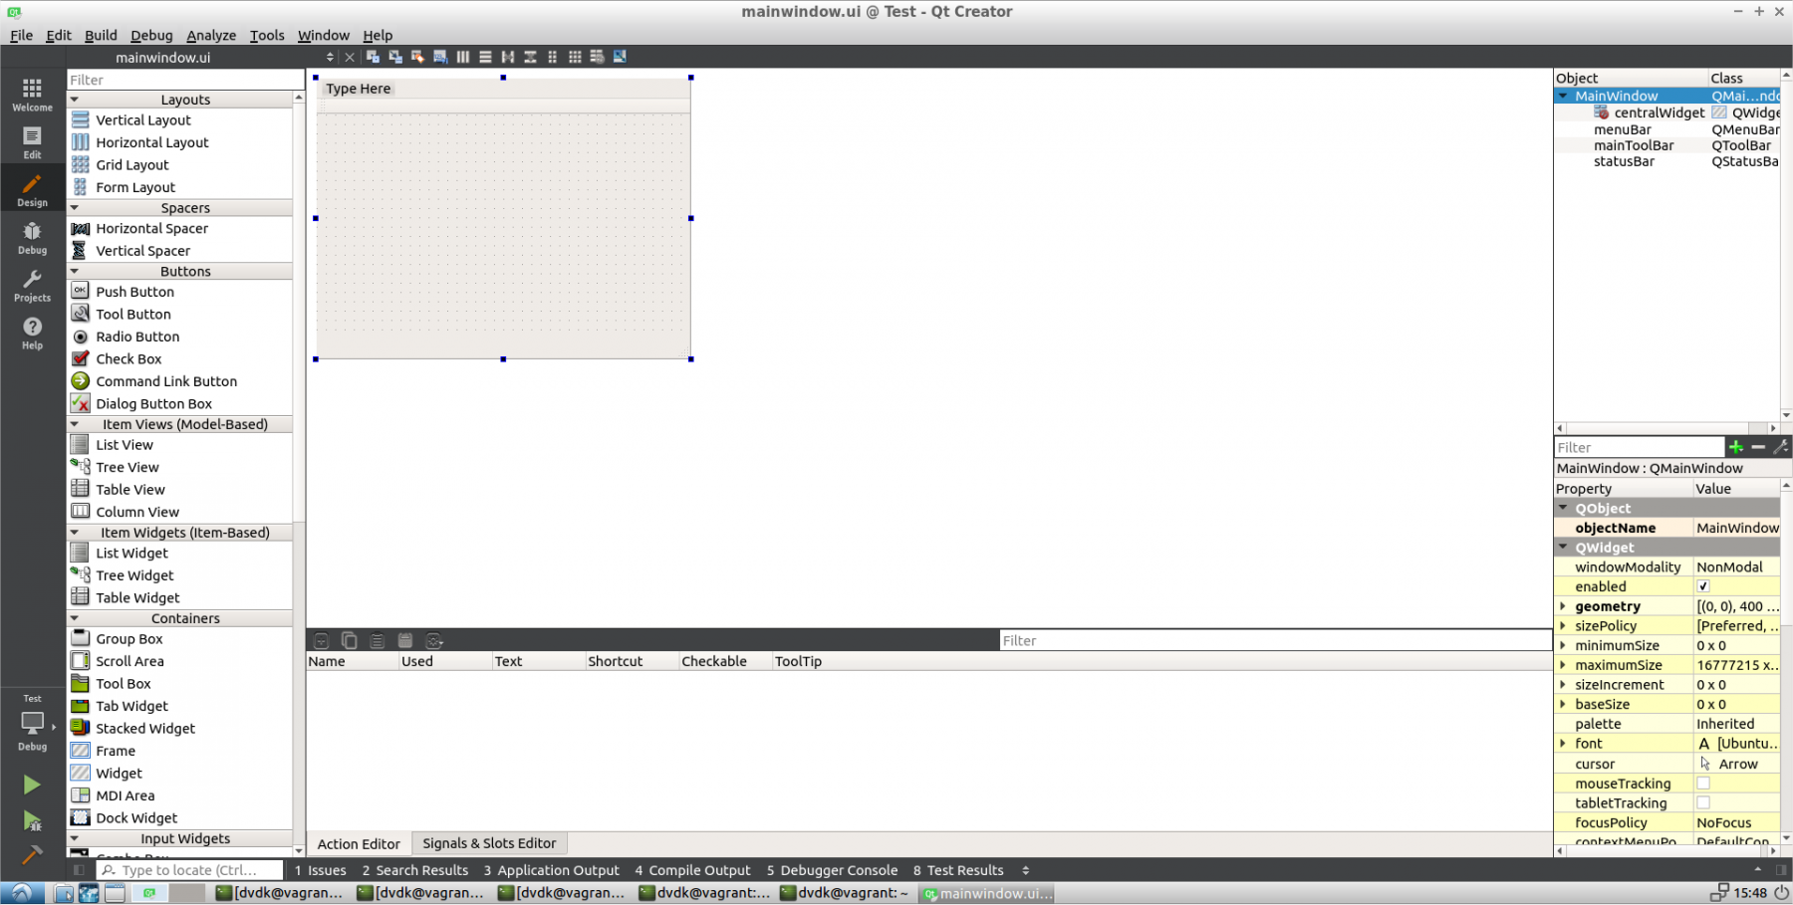Collapse the Layouts widget category

[75, 100]
